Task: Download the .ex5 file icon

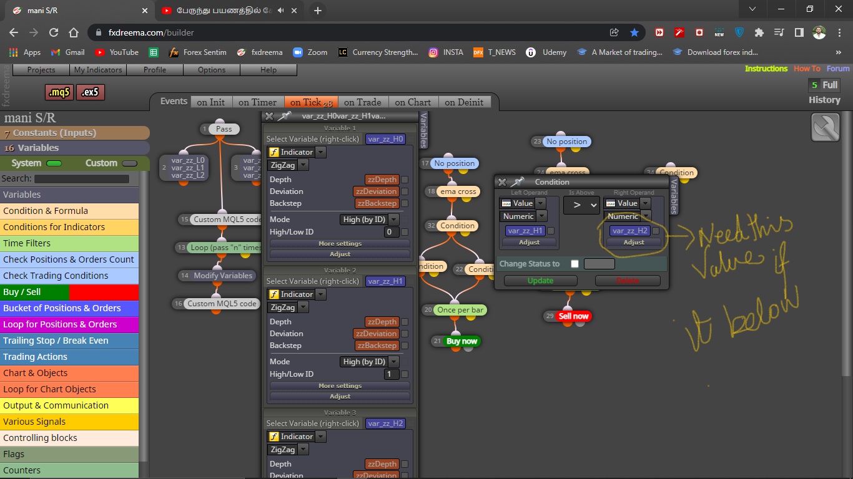Action: pyautogui.click(x=91, y=93)
